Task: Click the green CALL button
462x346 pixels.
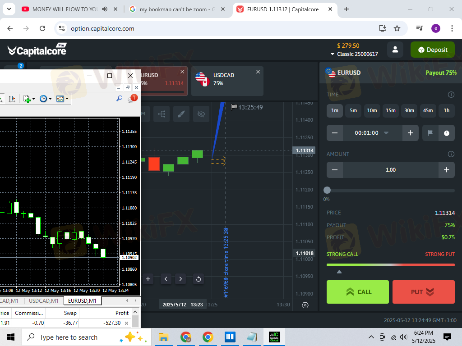Action: 358,292
